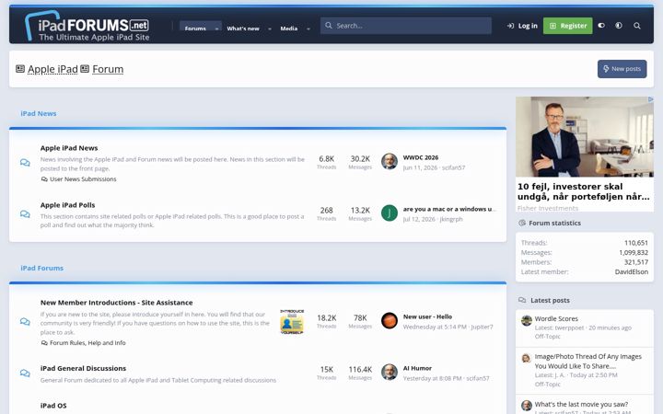Image resolution: width=663 pixels, height=414 pixels.
Task: Open the iPad Forums category heading
Action: tap(41, 269)
